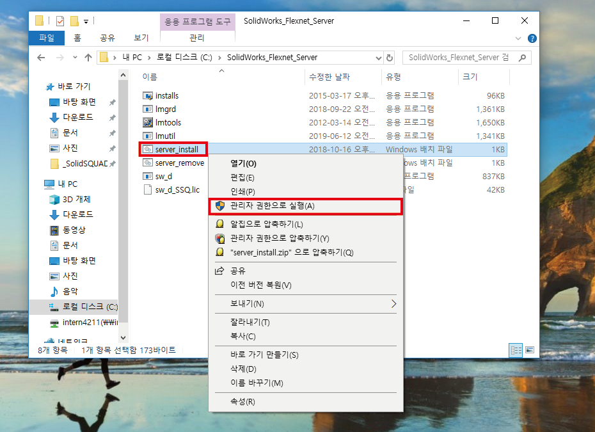Open the 관리 ribbon tab
This screenshot has width=595, height=432.
coord(197,38)
